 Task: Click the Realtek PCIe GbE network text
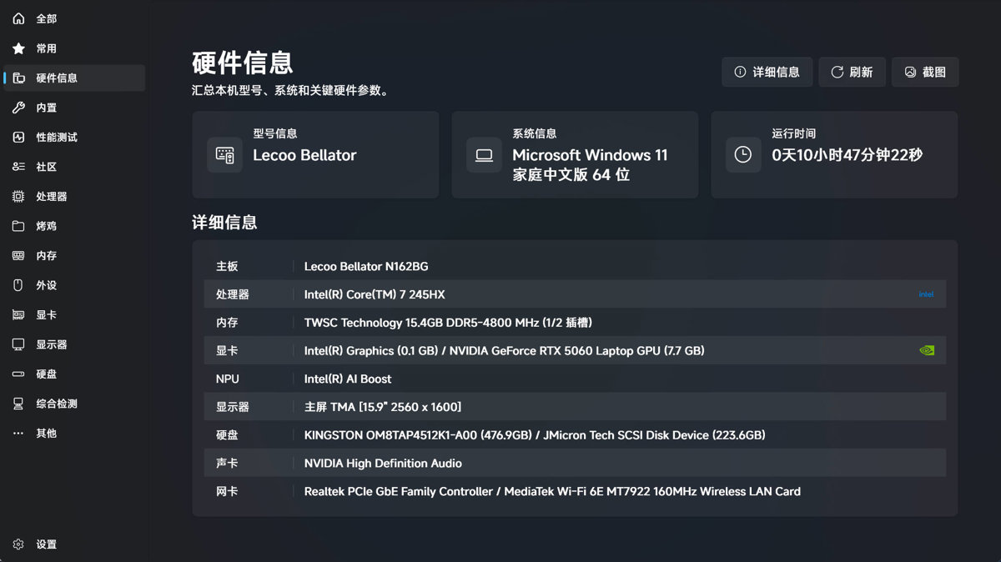[400, 492]
